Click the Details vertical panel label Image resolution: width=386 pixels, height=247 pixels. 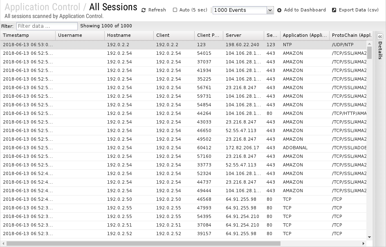tap(380, 50)
